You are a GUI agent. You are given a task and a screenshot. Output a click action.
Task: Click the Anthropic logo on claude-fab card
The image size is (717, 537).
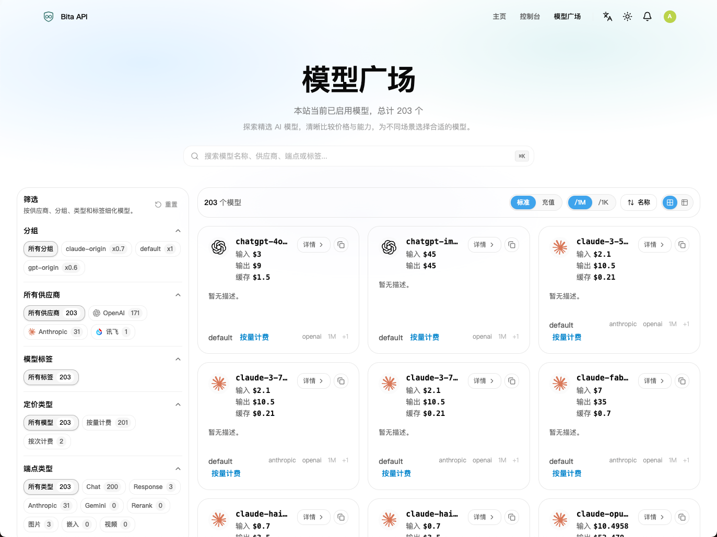(560, 383)
